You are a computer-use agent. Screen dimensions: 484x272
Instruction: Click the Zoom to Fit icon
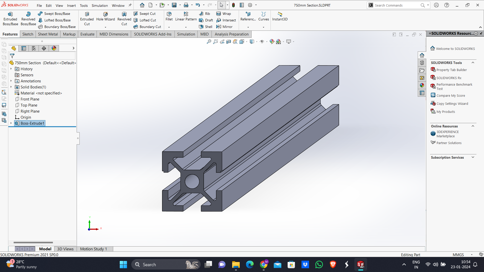pos(209,42)
